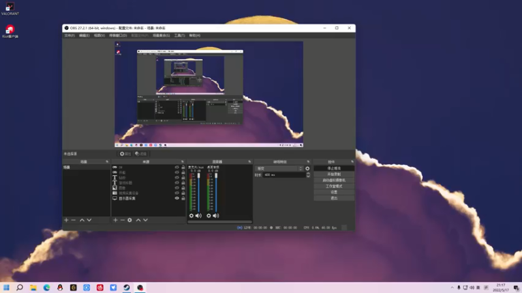Open the 帮助(H) menu
522x293 pixels.
point(194,35)
